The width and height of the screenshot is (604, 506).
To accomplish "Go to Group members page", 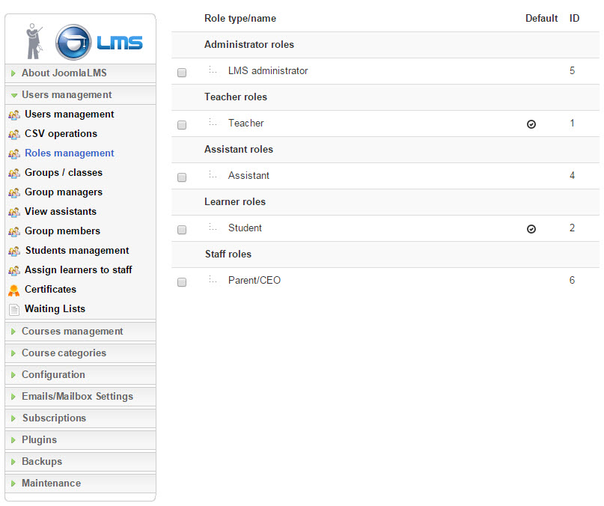I will [x=62, y=231].
